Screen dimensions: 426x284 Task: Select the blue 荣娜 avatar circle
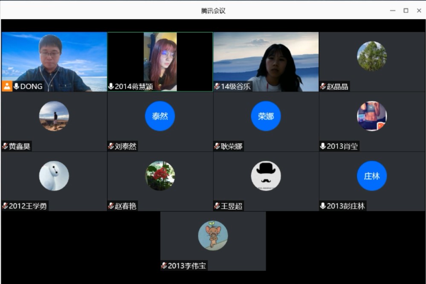pyautogui.click(x=266, y=116)
